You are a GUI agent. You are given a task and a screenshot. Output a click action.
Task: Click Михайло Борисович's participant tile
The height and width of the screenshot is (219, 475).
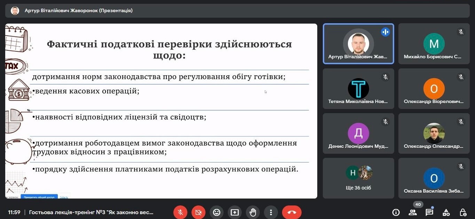[x=434, y=44]
